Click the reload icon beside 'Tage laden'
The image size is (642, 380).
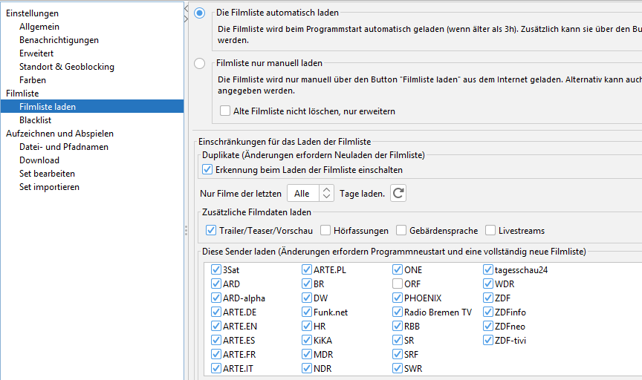coord(398,193)
